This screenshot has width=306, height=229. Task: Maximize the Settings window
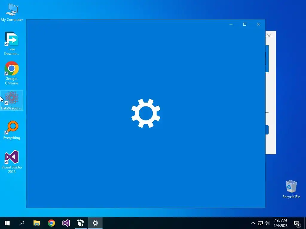[x=245, y=24]
